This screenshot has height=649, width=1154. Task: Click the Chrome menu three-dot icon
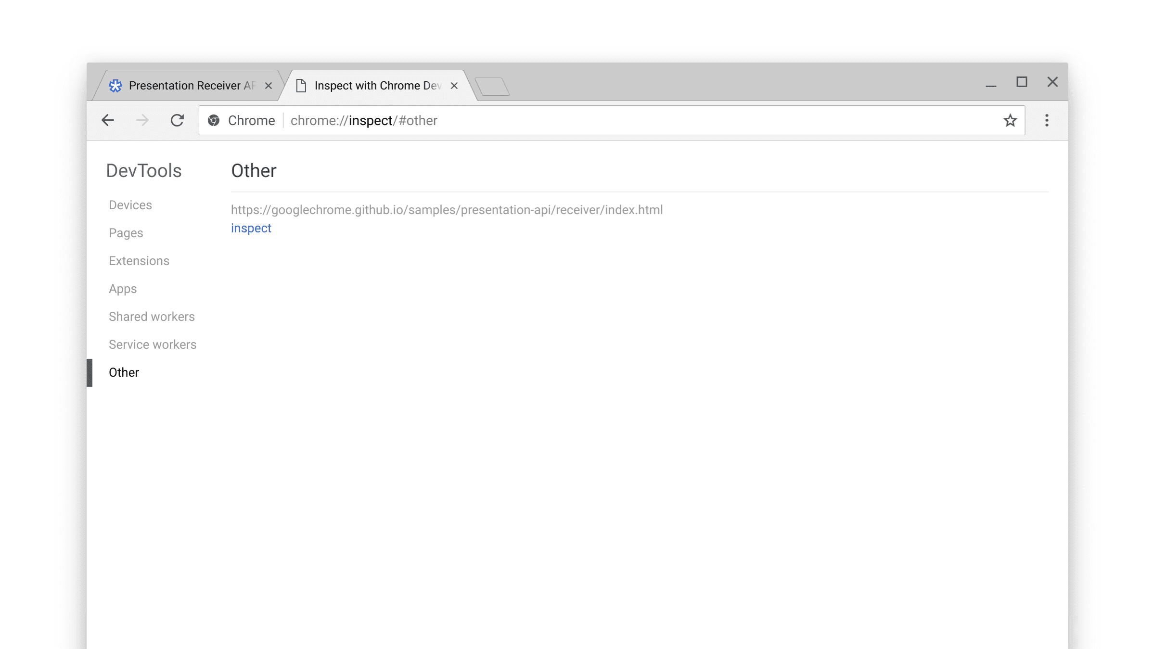point(1047,120)
